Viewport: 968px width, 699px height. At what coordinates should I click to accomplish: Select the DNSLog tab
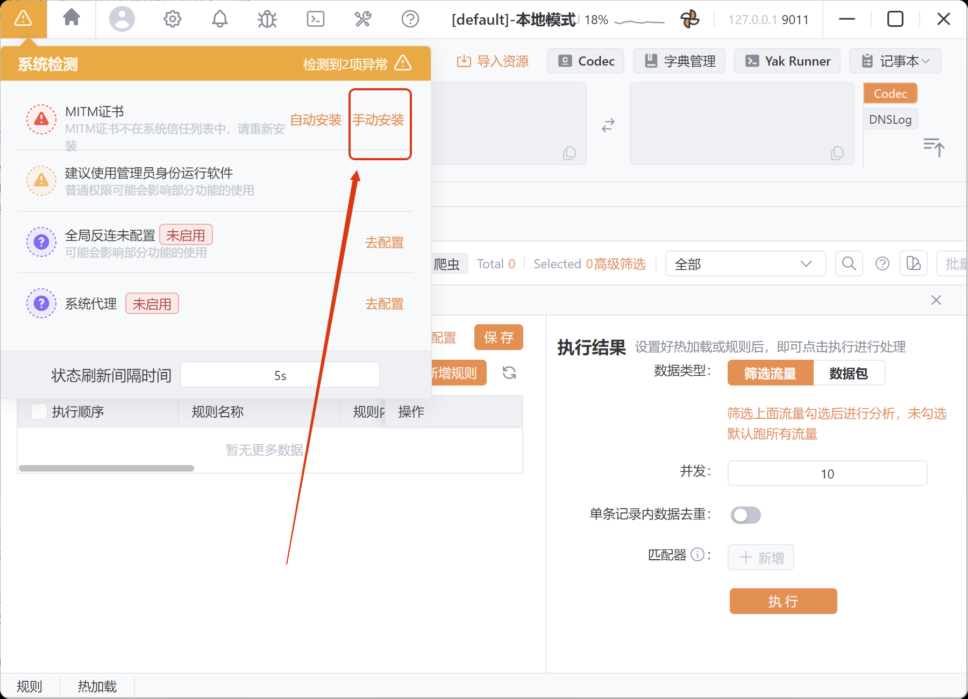point(890,119)
